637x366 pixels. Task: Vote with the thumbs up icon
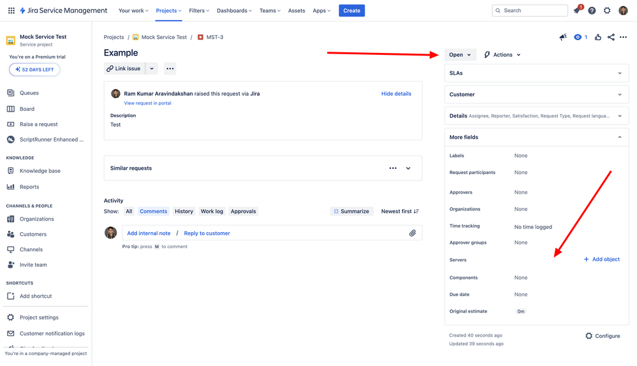tap(597, 37)
